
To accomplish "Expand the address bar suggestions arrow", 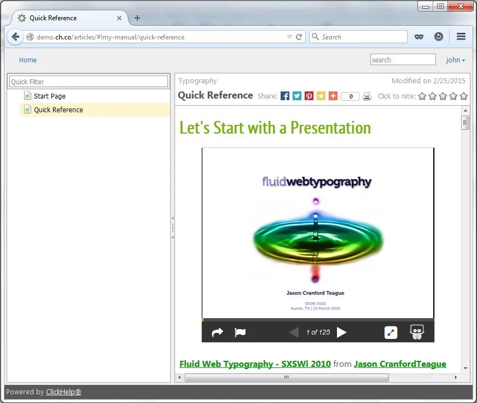I will click(x=290, y=37).
